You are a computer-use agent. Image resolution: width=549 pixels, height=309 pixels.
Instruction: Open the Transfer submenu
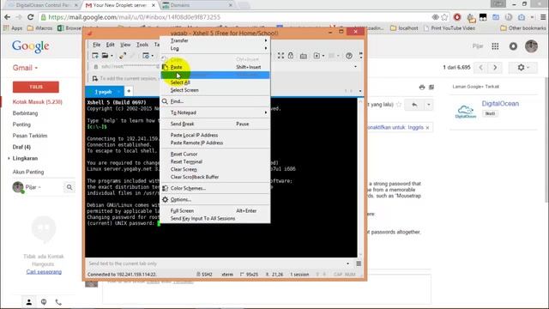215,40
